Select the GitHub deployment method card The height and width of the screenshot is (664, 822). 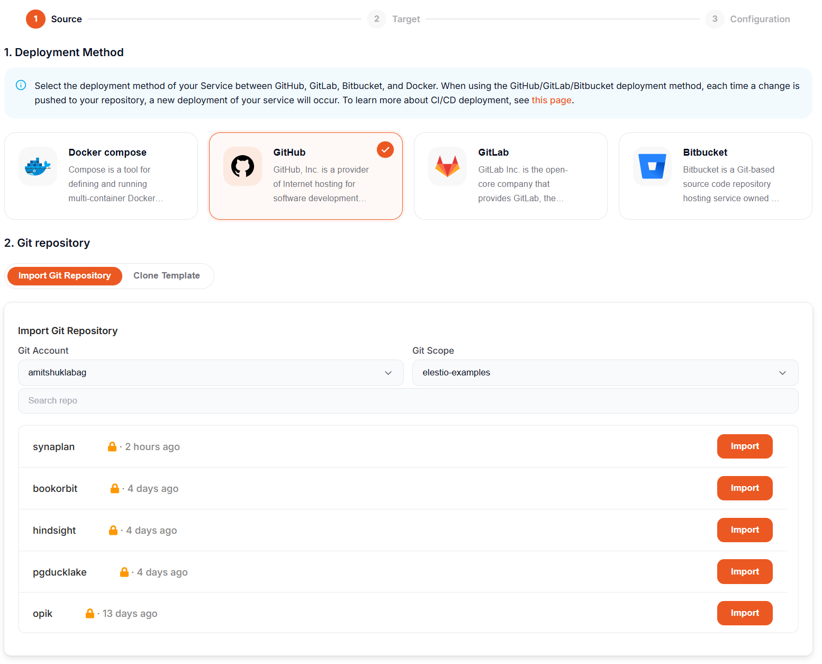306,176
